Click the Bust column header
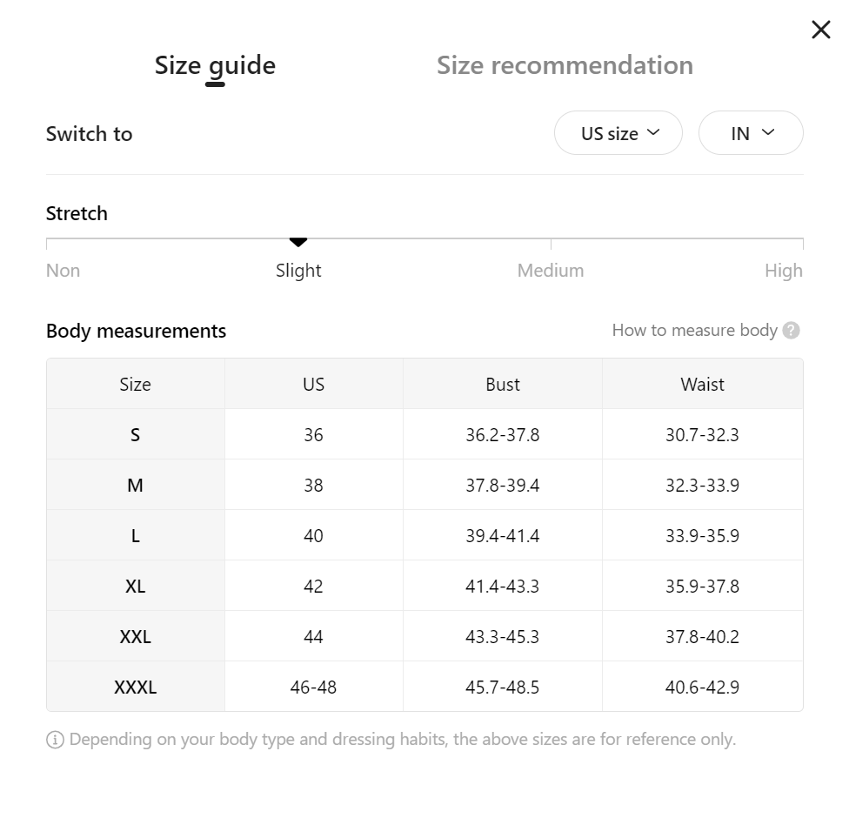 (x=503, y=384)
